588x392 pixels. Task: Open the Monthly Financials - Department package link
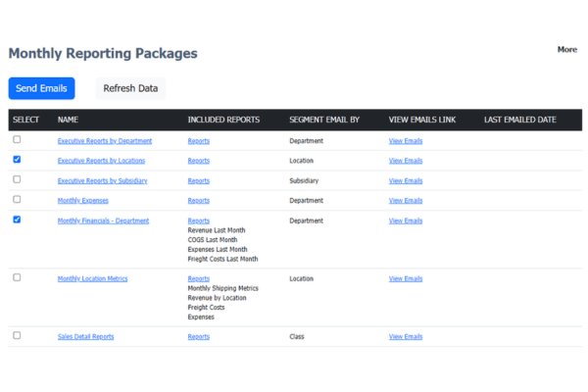pyautogui.click(x=103, y=220)
